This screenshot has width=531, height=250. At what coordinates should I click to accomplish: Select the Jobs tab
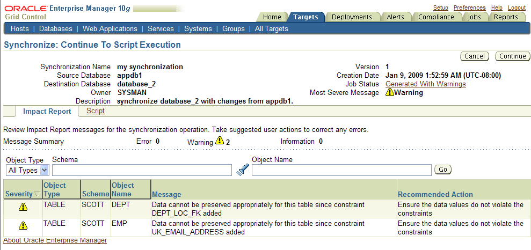point(474,17)
